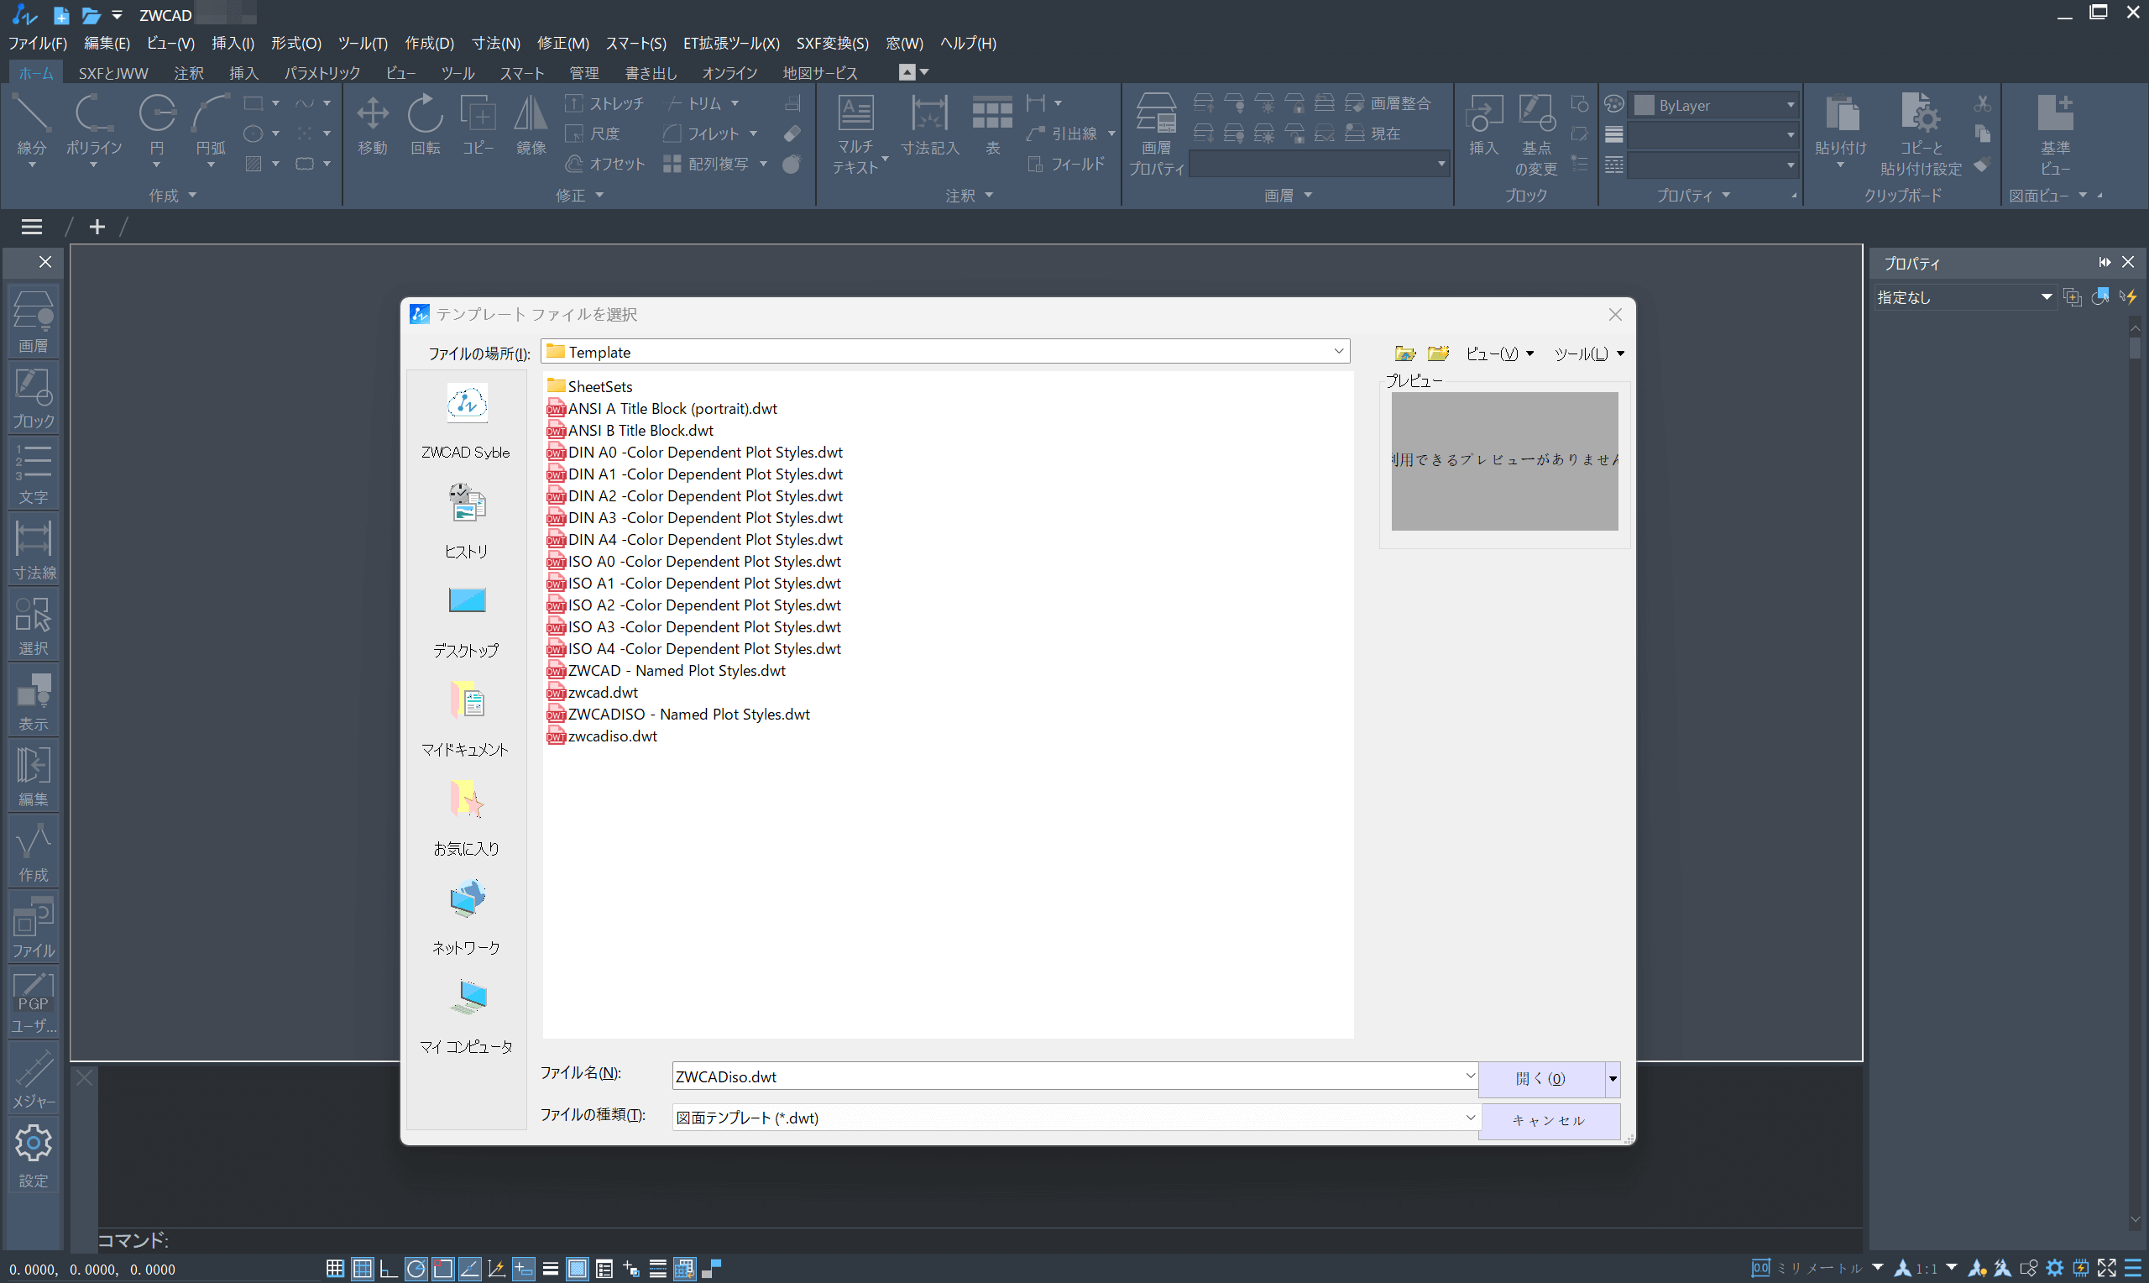This screenshot has height=1283, width=2149.
Task: Go to お気に入り favorites in dialog
Action: tap(466, 818)
